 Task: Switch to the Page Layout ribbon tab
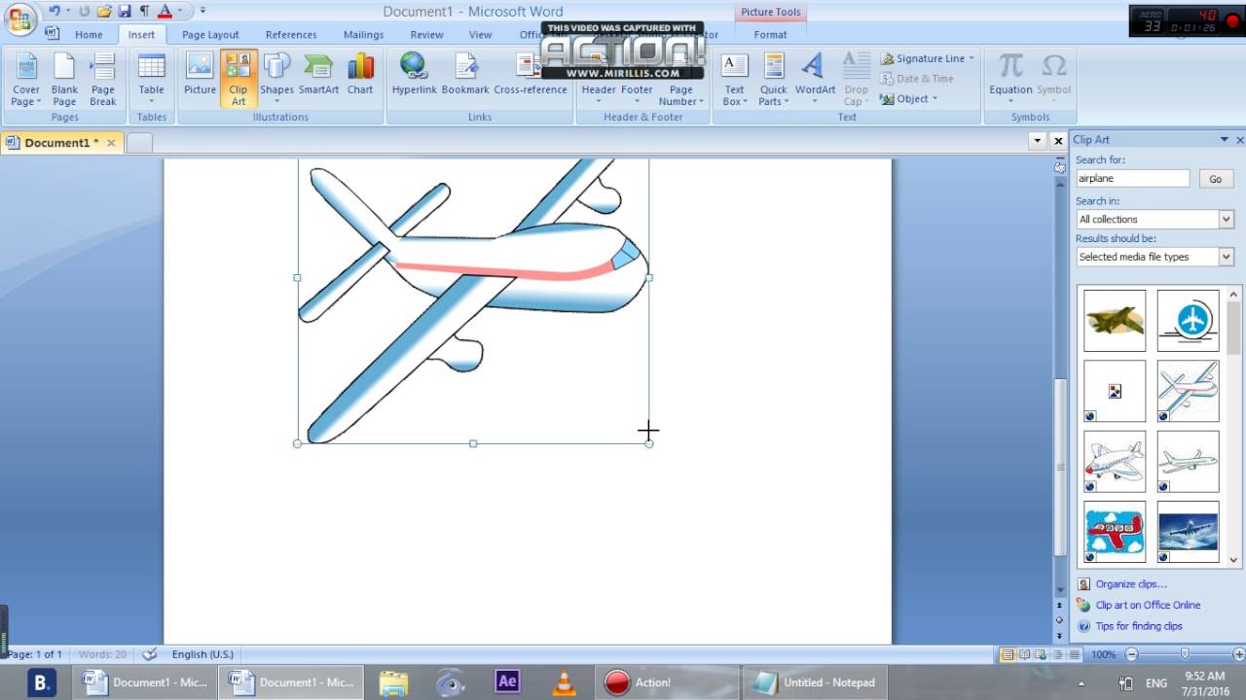click(x=210, y=34)
